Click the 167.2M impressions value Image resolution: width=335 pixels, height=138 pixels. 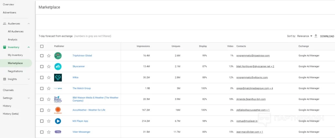tap(146, 110)
